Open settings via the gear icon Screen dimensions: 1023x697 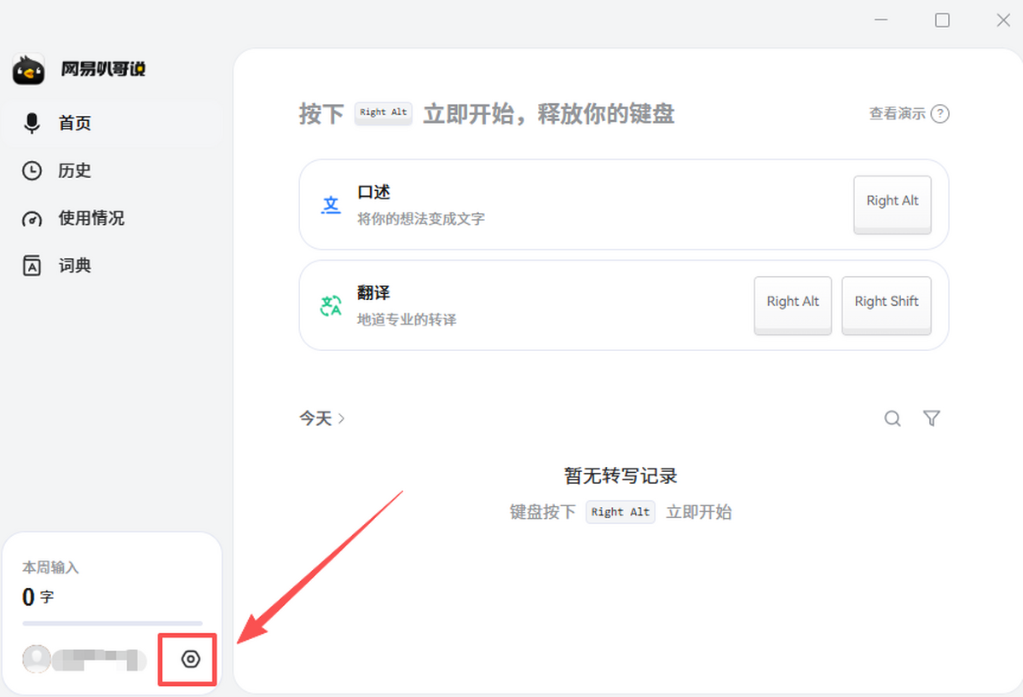pos(191,659)
